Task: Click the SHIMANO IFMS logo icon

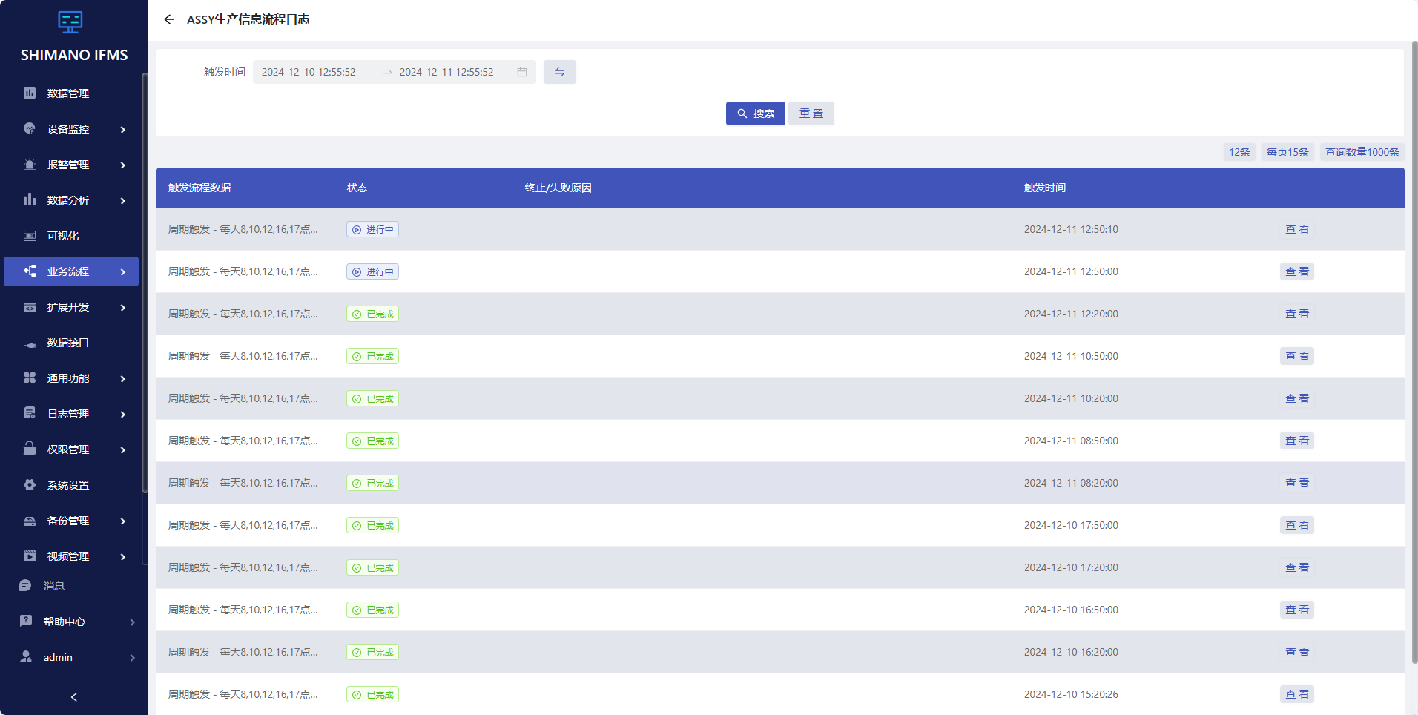Action: 70,22
